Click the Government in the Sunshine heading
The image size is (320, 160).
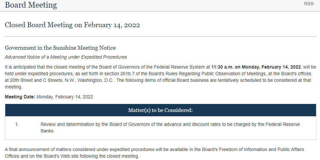click(60, 48)
